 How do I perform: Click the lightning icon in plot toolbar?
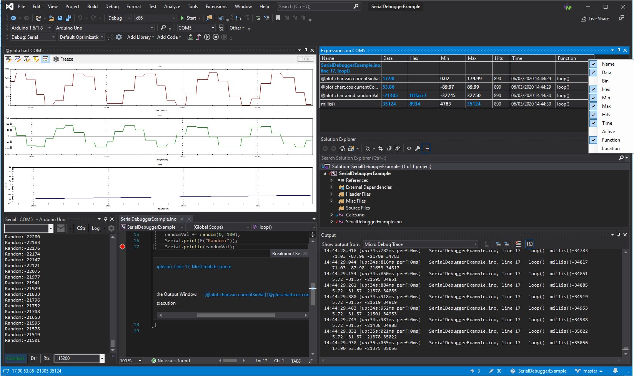(x=36, y=59)
